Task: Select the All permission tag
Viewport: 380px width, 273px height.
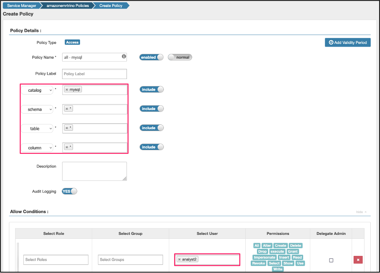Action: [x=257, y=245]
